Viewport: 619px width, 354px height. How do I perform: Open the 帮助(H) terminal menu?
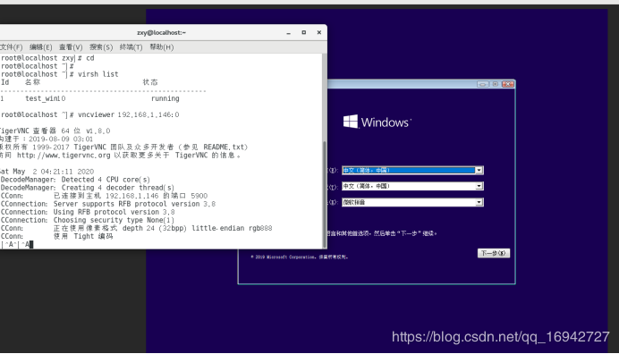pyautogui.click(x=162, y=47)
